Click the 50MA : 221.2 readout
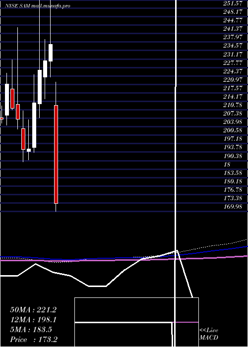This screenshot has height=347, width=248. 33,310
